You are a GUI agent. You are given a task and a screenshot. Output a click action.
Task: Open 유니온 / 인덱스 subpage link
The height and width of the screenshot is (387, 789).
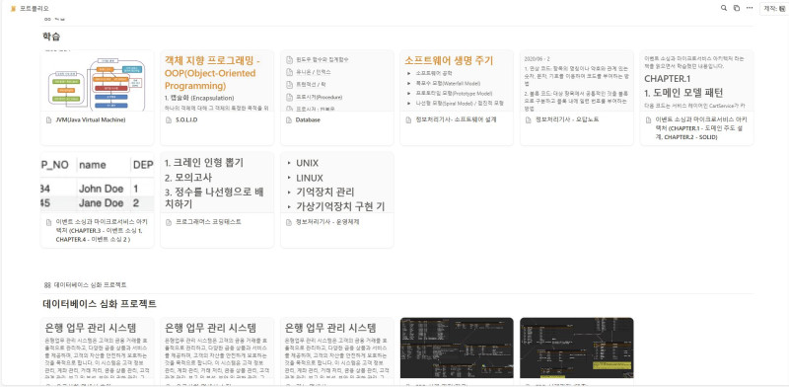coord(314,72)
